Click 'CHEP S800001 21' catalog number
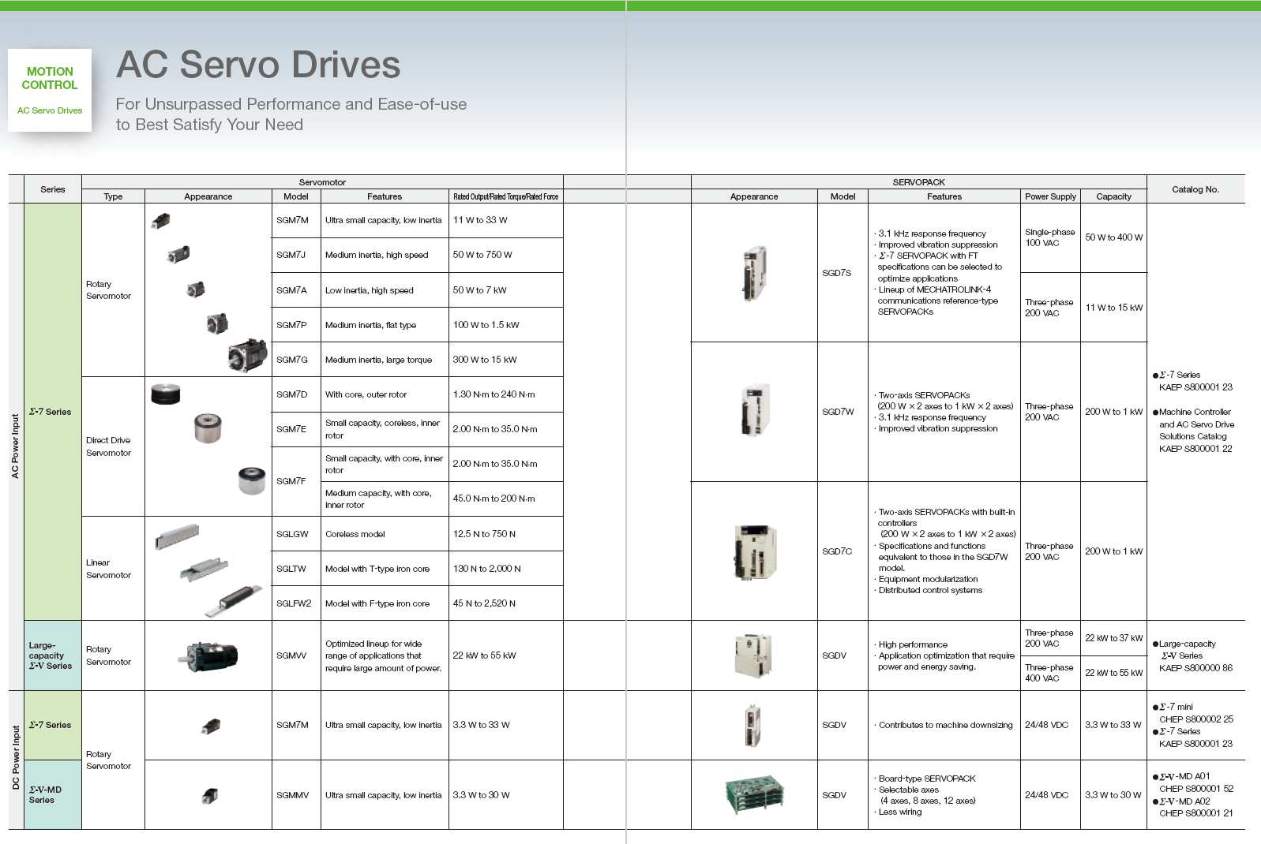This screenshot has width=1261, height=844. click(x=1195, y=813)
